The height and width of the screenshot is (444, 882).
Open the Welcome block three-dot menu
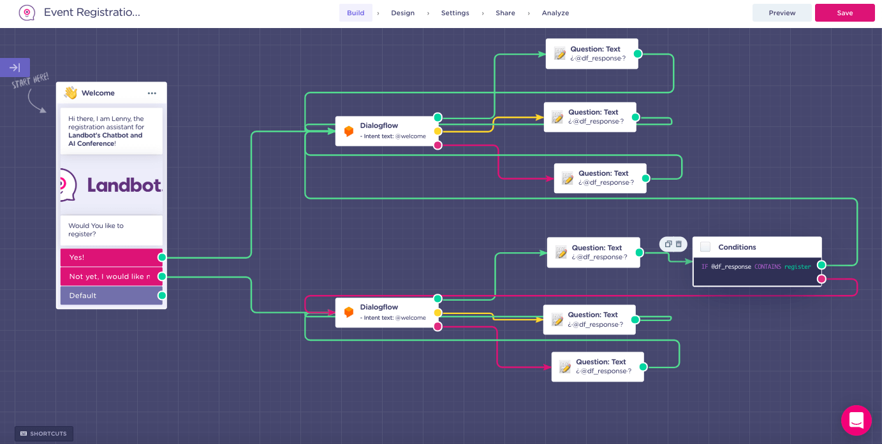click(x=152, y=93)
